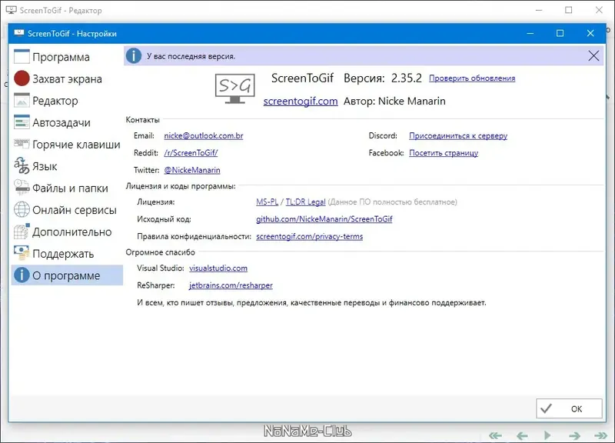Click the Автозадачи list icon
Image resolution: width=615 pixels, height=443 pixels.
click(22, 122)
